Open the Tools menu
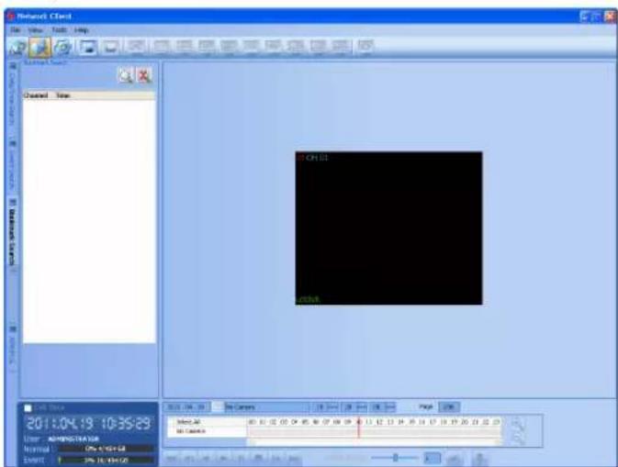This screenshot has width=618, height=467. pyautogui.click(x=59, y=30)
